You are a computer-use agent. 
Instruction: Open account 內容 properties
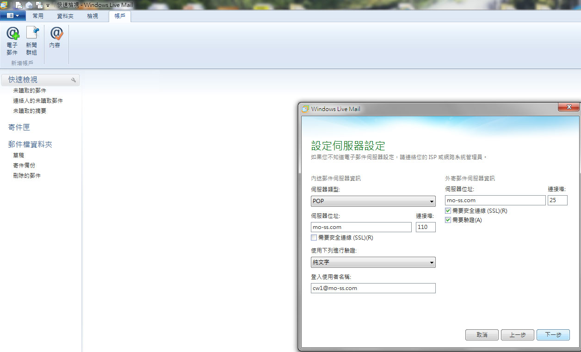point(55,38)
